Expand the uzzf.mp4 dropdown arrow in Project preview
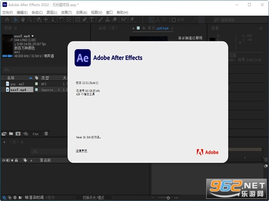The image size is (269, 201). point(33,36)
